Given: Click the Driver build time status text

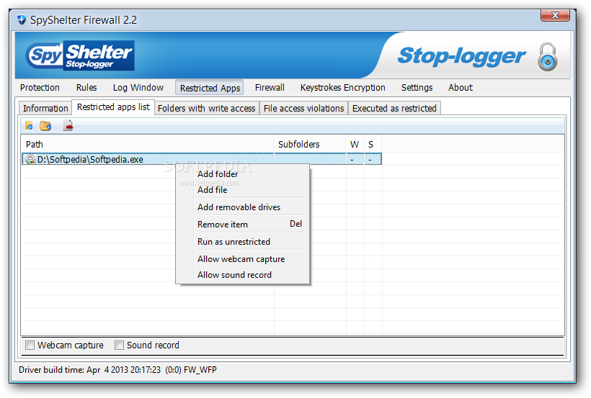Looking at the screenshot, I should click(x=117, y=370).
